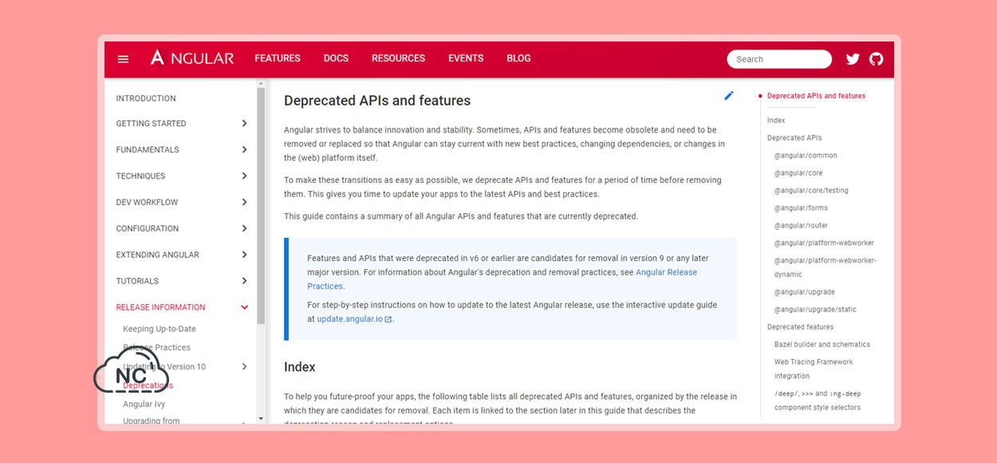This screenshot has height=463, width=997.
Task: Select Configuration sidebar label
Action: pos(148,229)
